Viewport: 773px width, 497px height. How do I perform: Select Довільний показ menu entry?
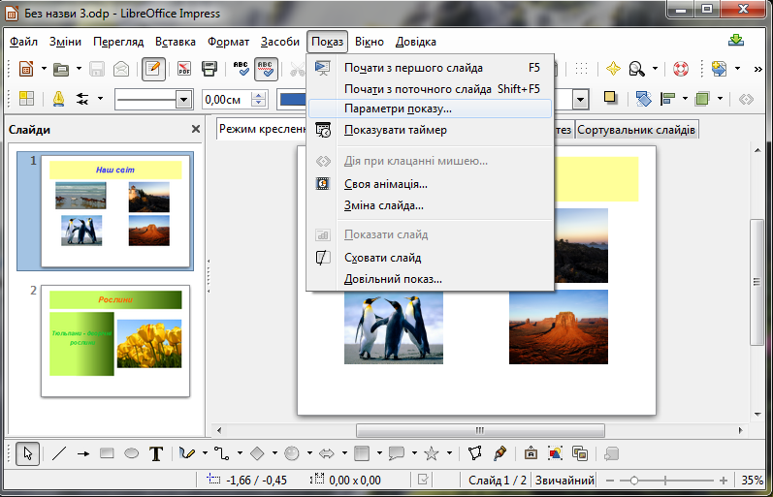point(429,279)
